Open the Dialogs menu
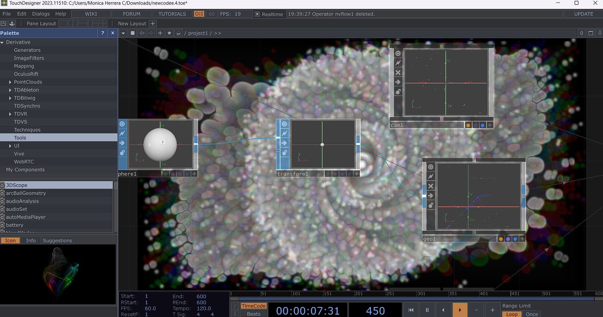The image size is (603, 317). [41, 14]
